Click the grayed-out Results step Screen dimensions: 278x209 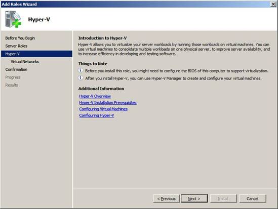(12, 85)
